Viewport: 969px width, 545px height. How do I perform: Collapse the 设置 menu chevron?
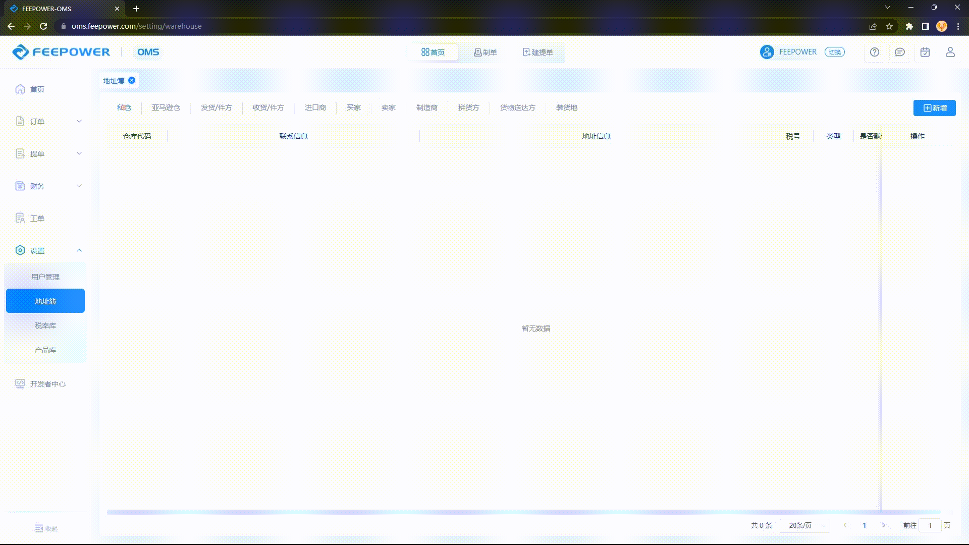point(79,250)
